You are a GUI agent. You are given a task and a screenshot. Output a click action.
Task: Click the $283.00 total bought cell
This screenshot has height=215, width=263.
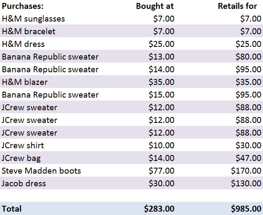[x=159, y=209]
